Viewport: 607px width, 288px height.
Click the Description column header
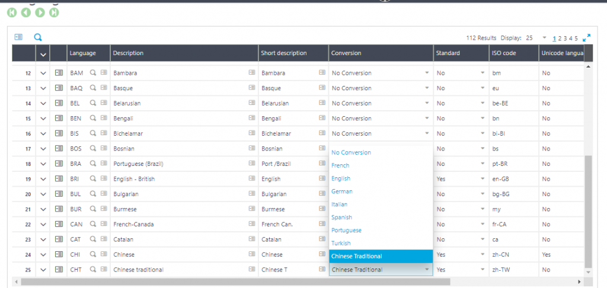point(184,53)
